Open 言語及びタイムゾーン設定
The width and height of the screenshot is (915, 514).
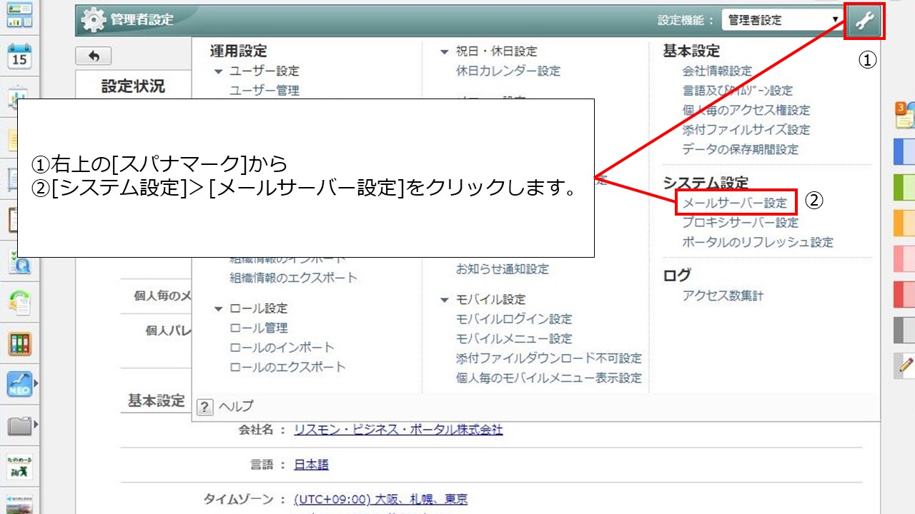click(x=738, y=91)
